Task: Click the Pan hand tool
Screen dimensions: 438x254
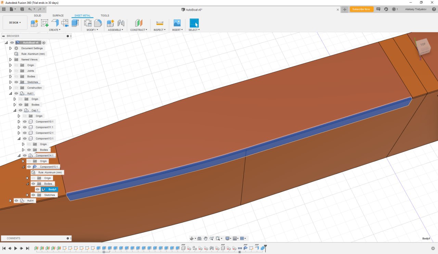Action: [x=206, y=238]
